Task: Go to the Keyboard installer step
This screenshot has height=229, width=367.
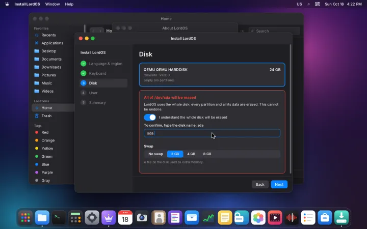Action: tap(103, 73)
